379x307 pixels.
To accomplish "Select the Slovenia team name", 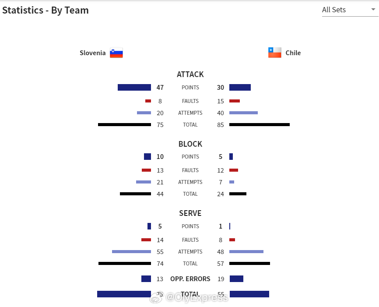I will click(x=93, y=53).
